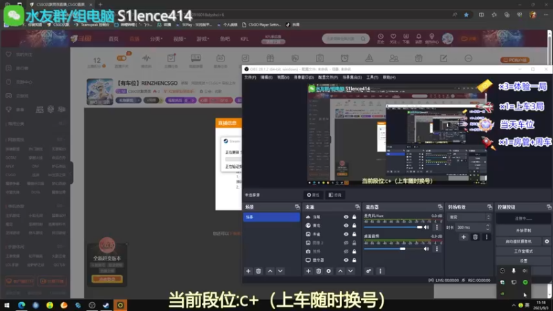Expand Douyu 分类 dropdown in nav bar
Viewport: 553px width, 311px height.
(156, 39)
